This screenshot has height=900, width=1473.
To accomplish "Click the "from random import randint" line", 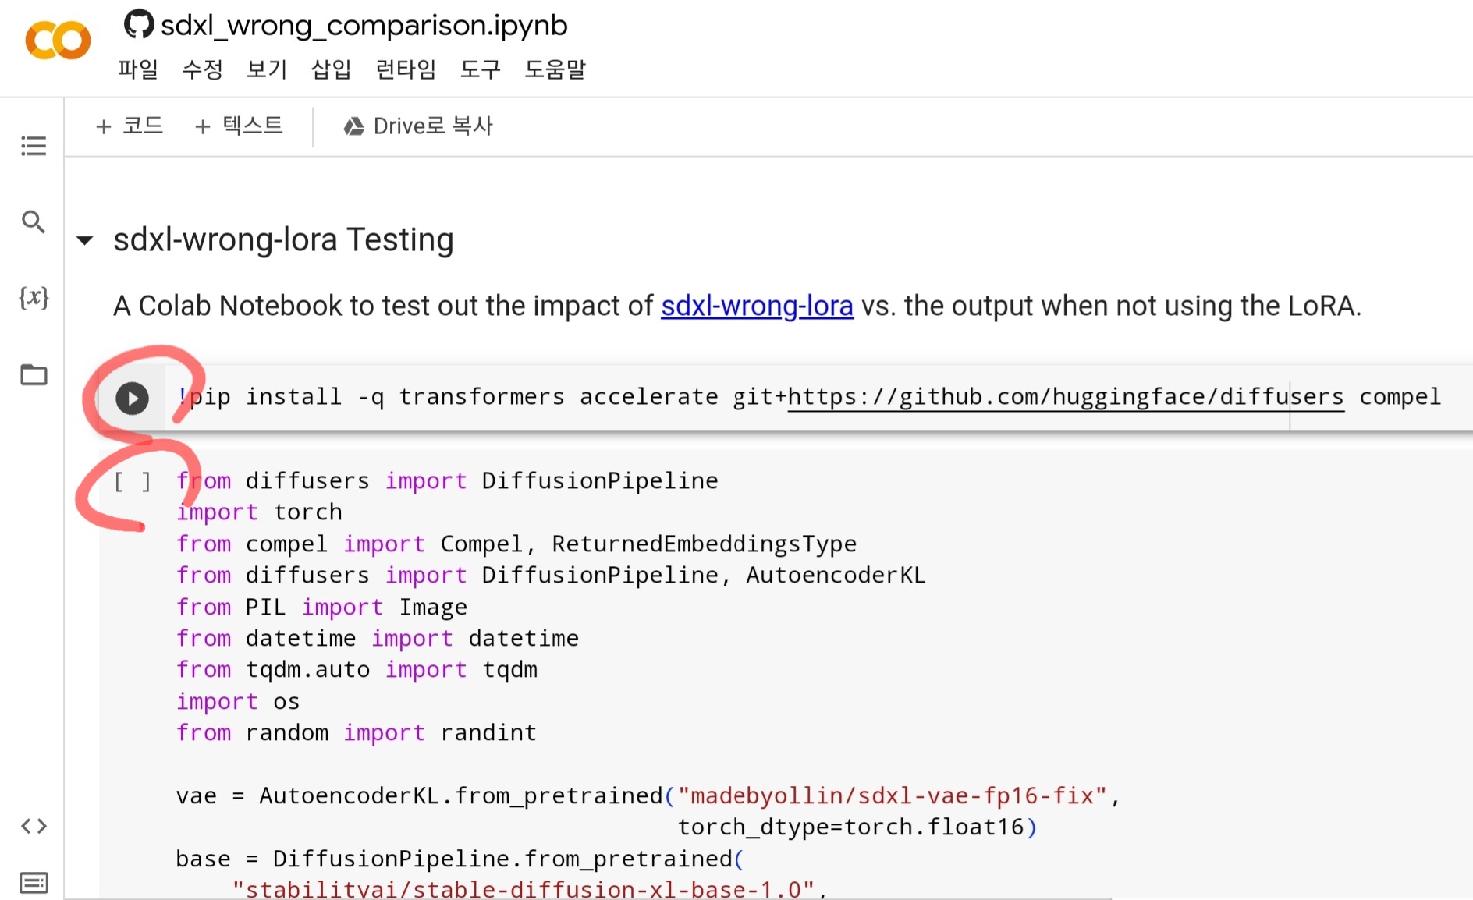I will pyautogui.click(x=357, y=733).
